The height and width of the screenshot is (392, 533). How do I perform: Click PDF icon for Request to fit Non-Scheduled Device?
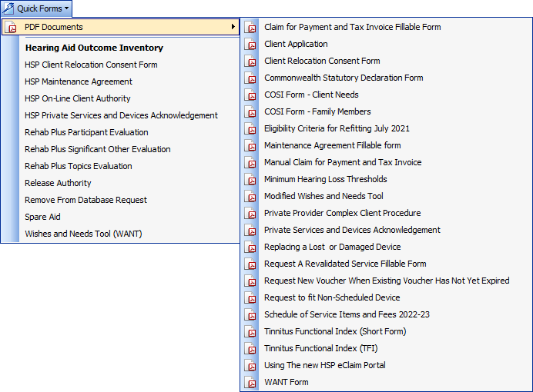tap(250, 298)
